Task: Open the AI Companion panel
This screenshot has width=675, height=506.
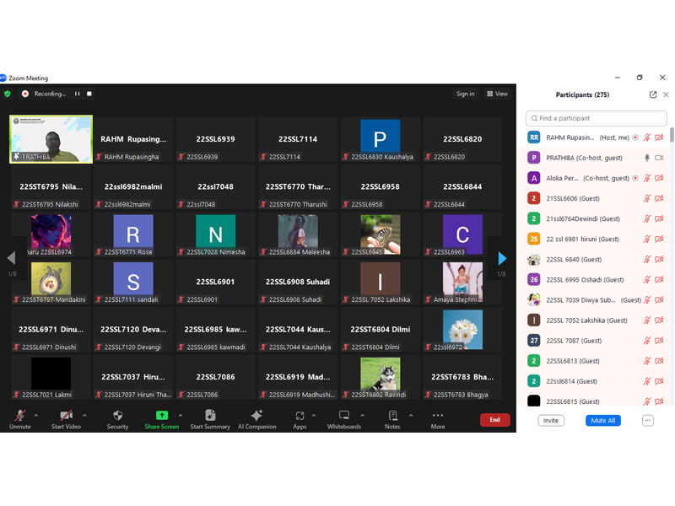Action: [256, 419]
